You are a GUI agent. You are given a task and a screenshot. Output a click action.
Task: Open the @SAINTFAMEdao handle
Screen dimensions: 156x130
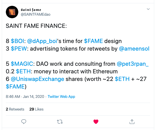pyautogui.click(x=36, y=14)
